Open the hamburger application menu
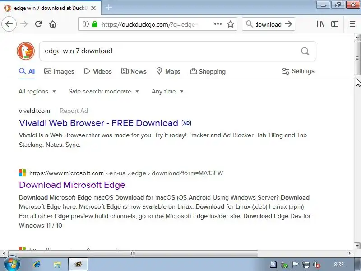The width and height of the screenshot is (361, 271). coord(352,24)
